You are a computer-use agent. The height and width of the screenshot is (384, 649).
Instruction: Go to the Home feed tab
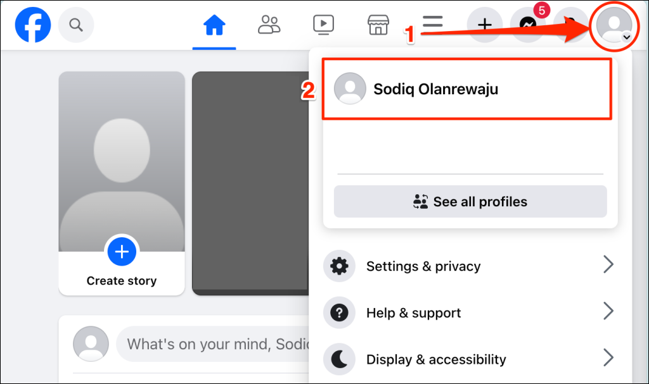214,25
